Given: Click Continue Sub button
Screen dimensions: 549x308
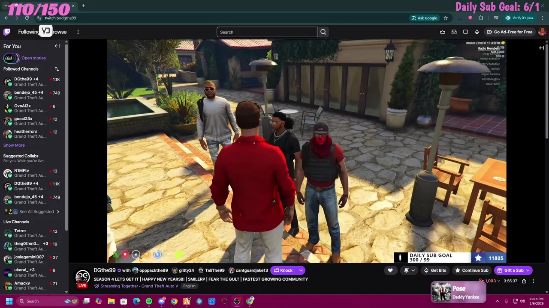Looking at the screenshot, I should (472, 270).
